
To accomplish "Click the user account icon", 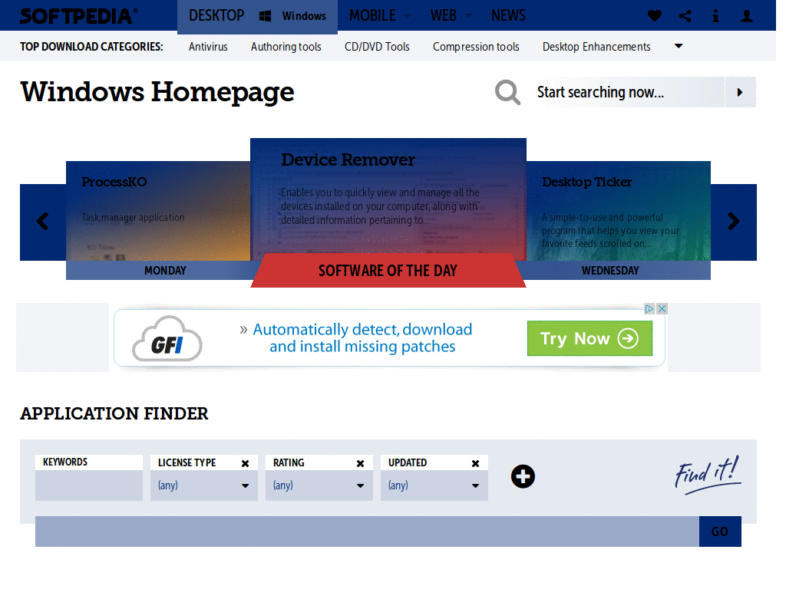I will pyautogui.click(x=746, y=15).
